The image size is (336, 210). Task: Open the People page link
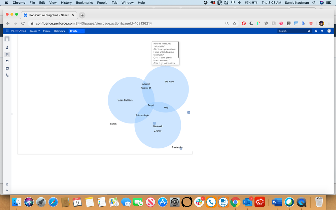coord(47,31)
